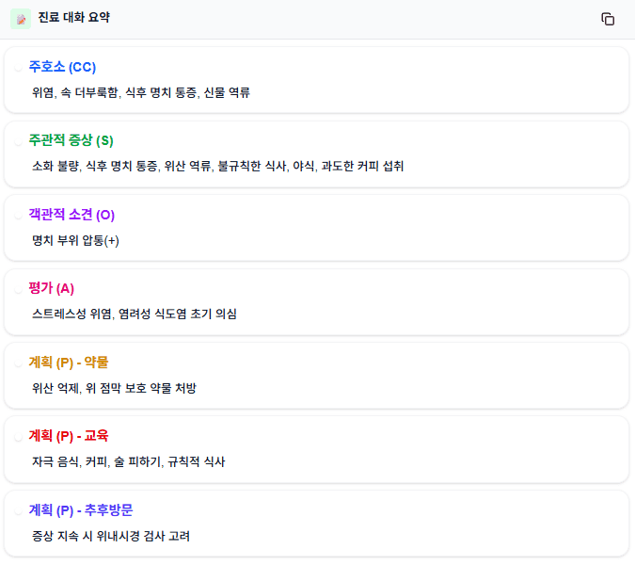Select the 주호소 (CC) section heading
The image size is (635, 565).
62,67
